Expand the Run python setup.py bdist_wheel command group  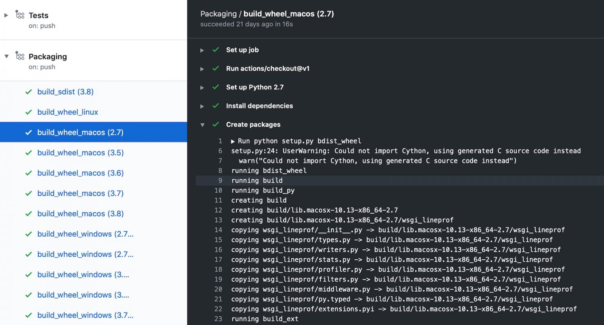[232, 141]
